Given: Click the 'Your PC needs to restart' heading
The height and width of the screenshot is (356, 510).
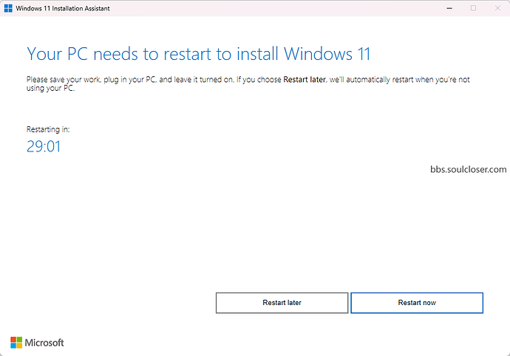Looking at the screenshot, I should click(198, 54).
